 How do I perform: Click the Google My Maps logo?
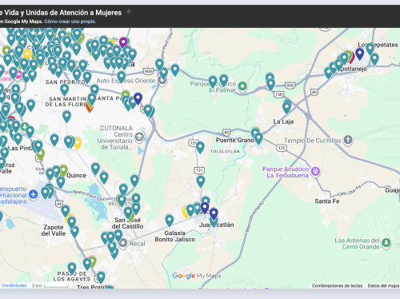(197, 276)
